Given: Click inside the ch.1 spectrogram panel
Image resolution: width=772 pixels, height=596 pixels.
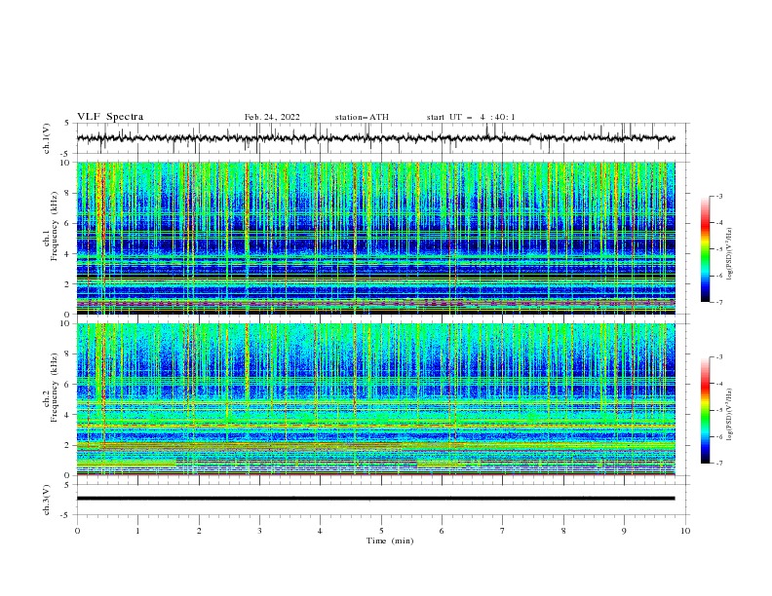Looking at the screenshot, I should coord(375,238).
